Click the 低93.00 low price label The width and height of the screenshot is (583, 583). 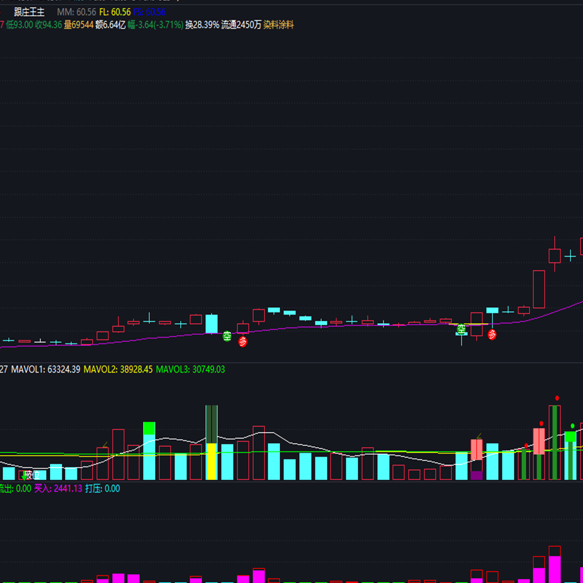[x=19, y=25]
